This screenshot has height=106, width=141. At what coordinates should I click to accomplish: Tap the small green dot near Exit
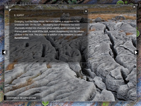pos(104,104)
